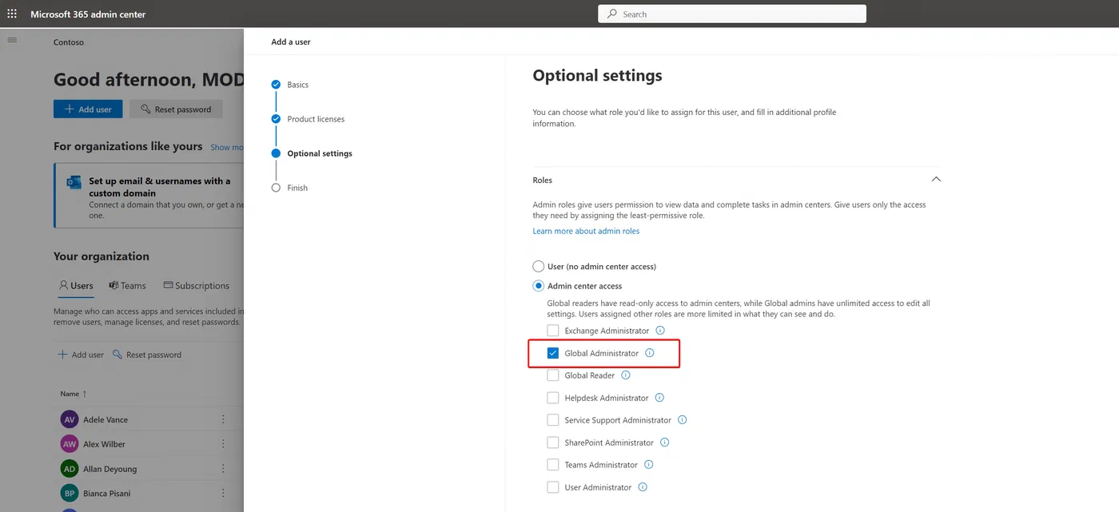Click Adele Vance's AV avatar
The image size is (1119, 512).
point(70,419)
